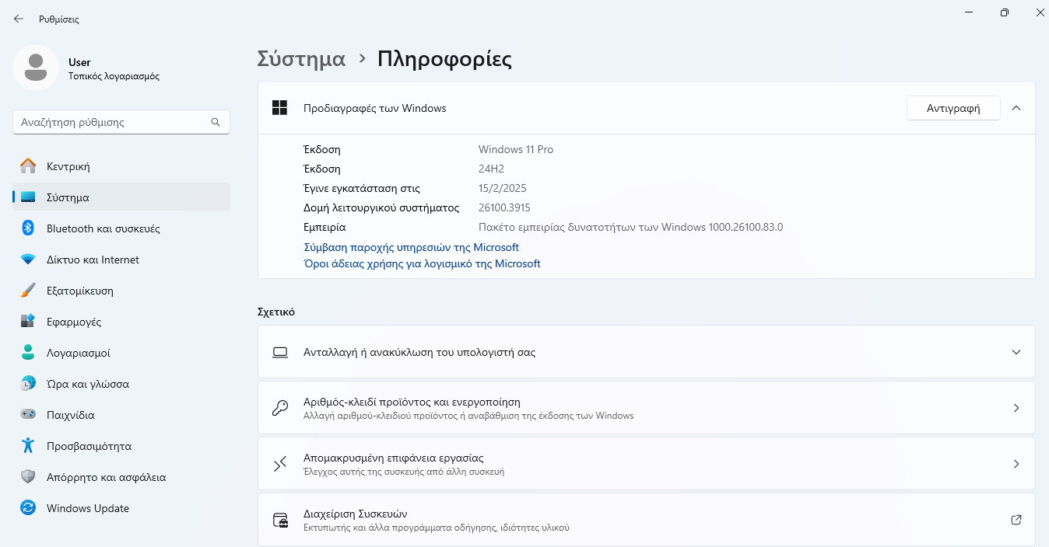Click the install date 15/2/2025
The width and height of the screenshot is (1049, 547).
(503, 188)
